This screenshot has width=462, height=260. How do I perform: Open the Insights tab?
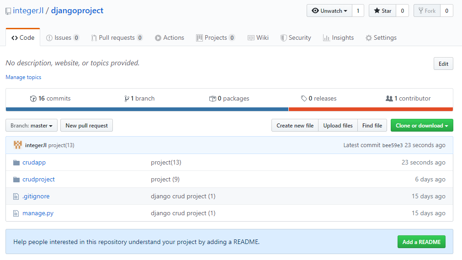click(x=338, y=38)
